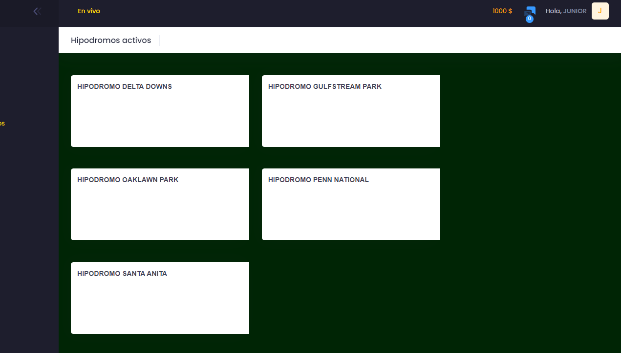Viewport: 621px width, 353px height.
Task: Collapse the sidebar with the double-chevron icon
Action: pyautogui.click(x=37, y=11)
